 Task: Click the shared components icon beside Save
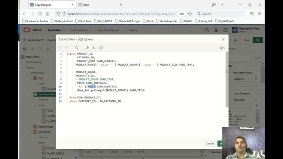[x=235, y=40]
